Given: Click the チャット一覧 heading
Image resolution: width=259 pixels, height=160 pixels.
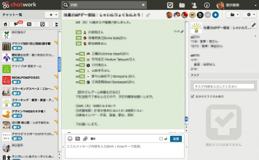Looking at the screenshot, I should point(12,15).
